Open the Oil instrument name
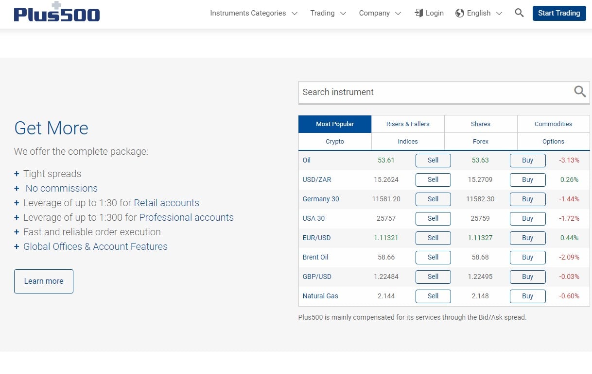 point(307,160)
